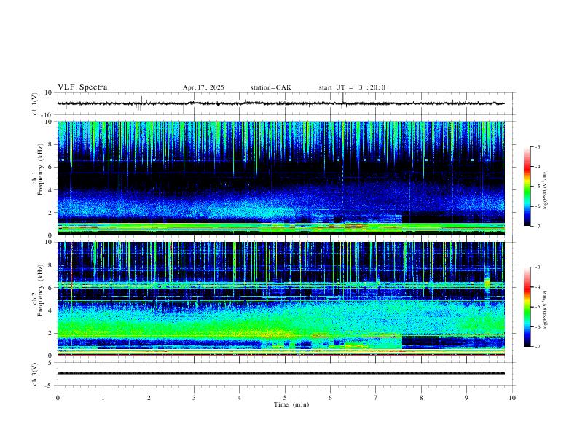This screenshot has width=577, height=446.
Task: Click the bright 6 kHz burst near minute 9.5 in ch.2
Action: click(487, 283)
